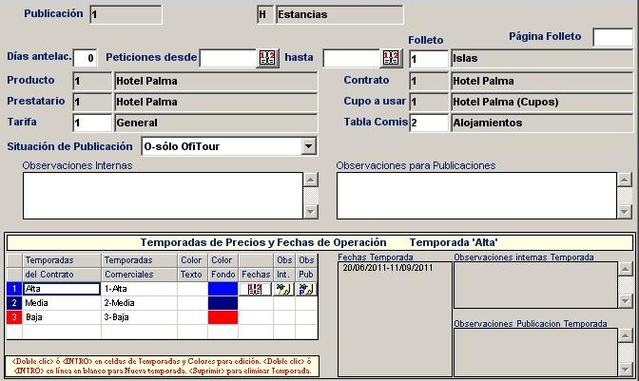The width and height of the screenshot is (639, 381).
Task: Expand Situación de Publicación dropdown arrow
Action: click(x=309, y=146)
